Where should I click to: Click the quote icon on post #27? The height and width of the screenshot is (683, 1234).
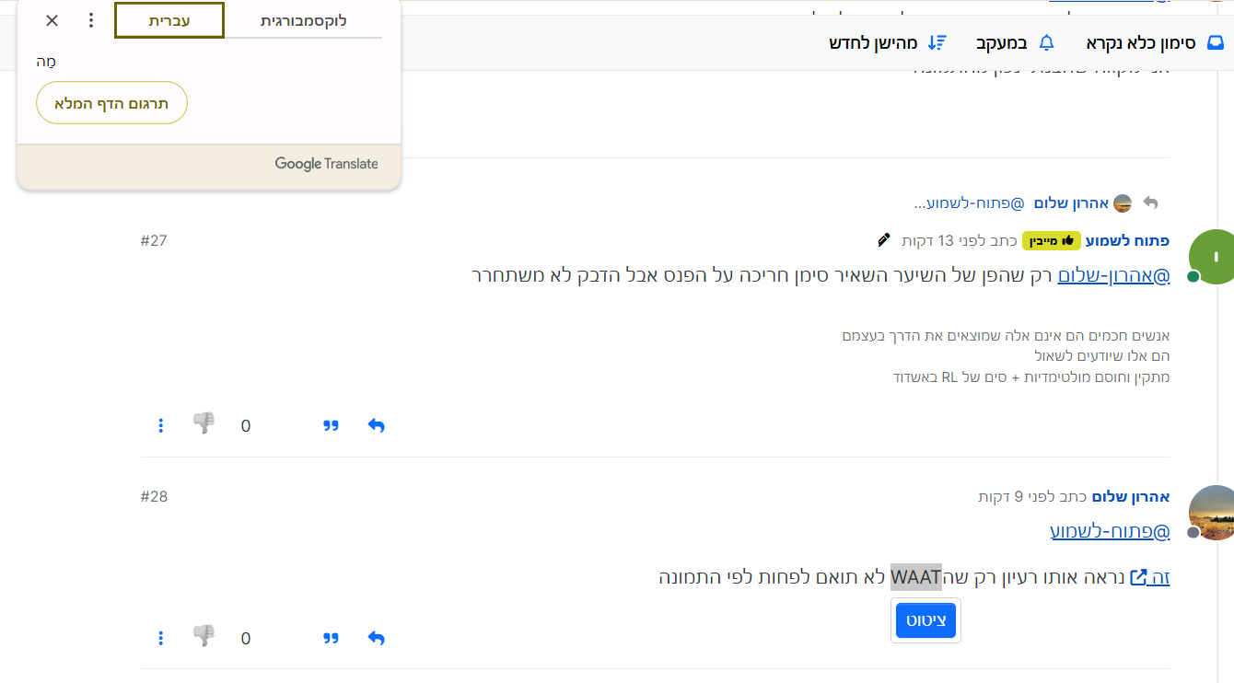[x=331, y=425]
